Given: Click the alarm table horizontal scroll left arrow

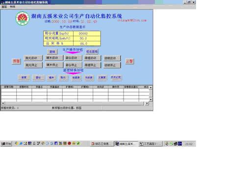Looking at the screenshot, I should pos(3,103).
